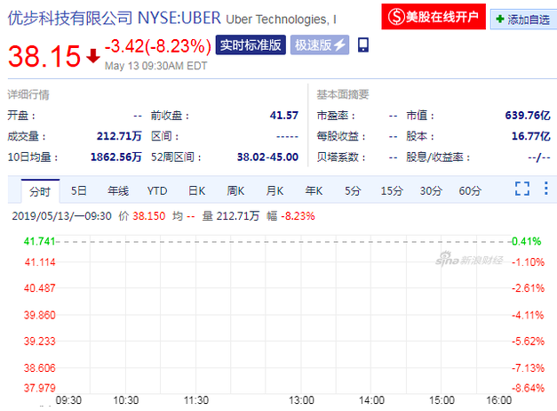Image resolution: width=557 pixels, height=411 pixels.
Task: Click the 添加自选 button
Action: tap(523, 20)
